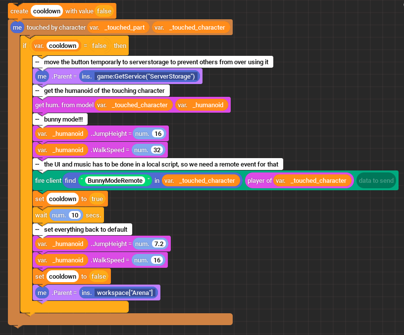Edit the BunnyModeRemote string field
Viewport: 404px width, 335px height.
point(115,180)
